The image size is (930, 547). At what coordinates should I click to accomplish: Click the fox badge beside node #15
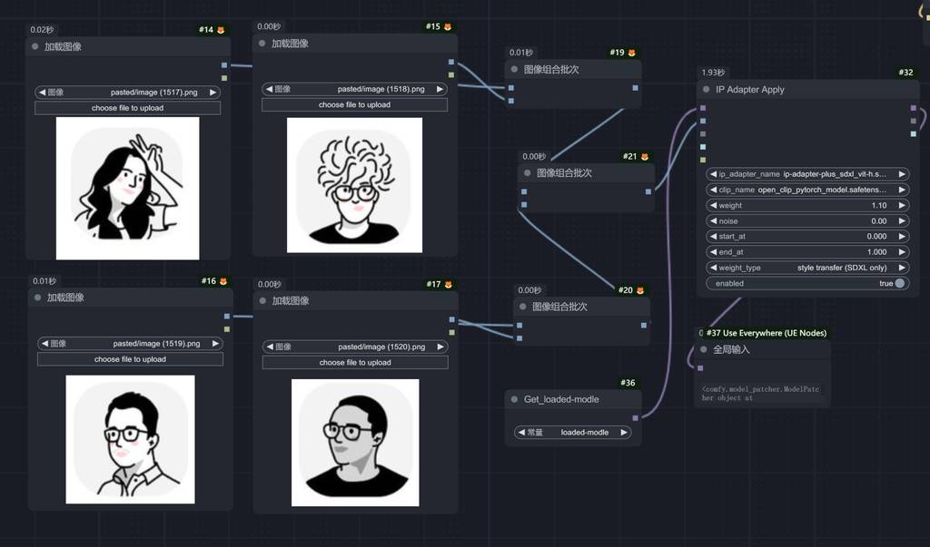pos(448,27)
